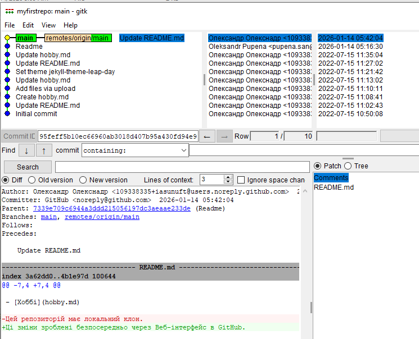419x339 pixels.
Task: Click the find previous up arrow button
Action: (x=44, y=150)
